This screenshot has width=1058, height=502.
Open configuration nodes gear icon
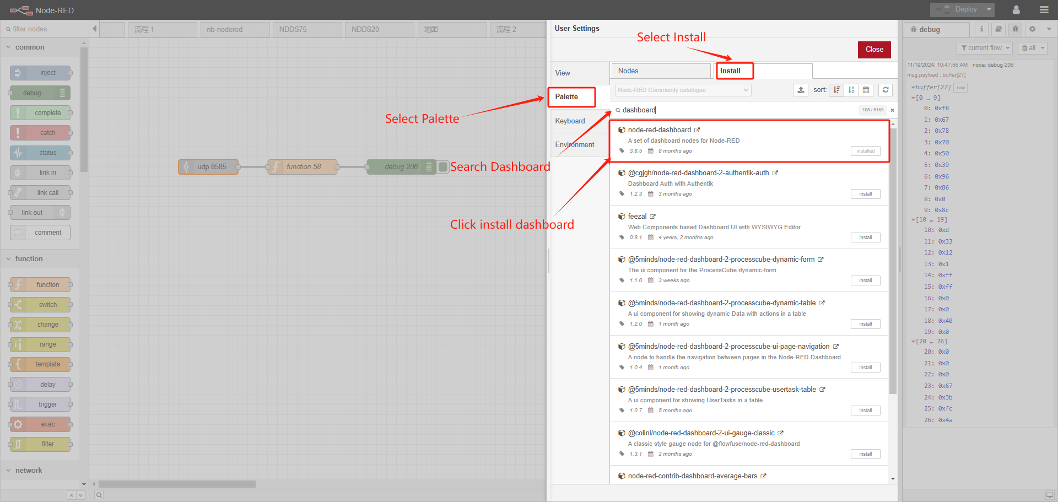coord(1033,29)
